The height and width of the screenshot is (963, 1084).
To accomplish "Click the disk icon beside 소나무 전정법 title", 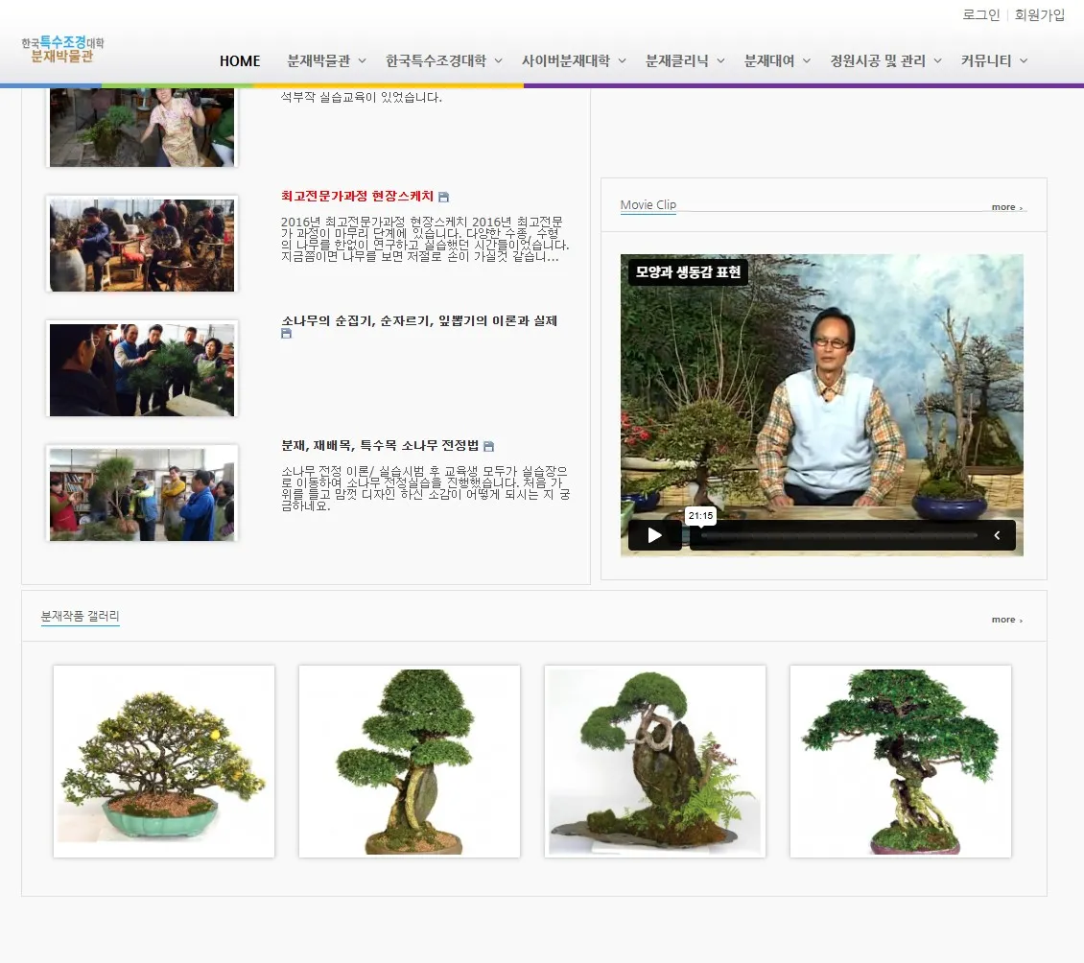I will click(488, 446).
